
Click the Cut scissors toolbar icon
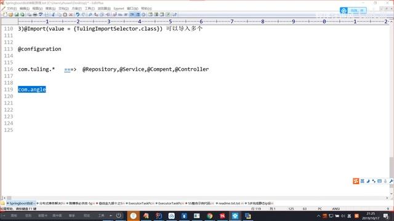(54, 15)
